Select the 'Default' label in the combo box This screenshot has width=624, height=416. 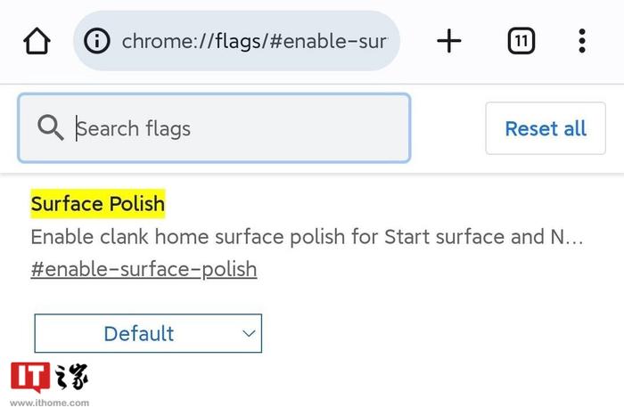(139, 333)
